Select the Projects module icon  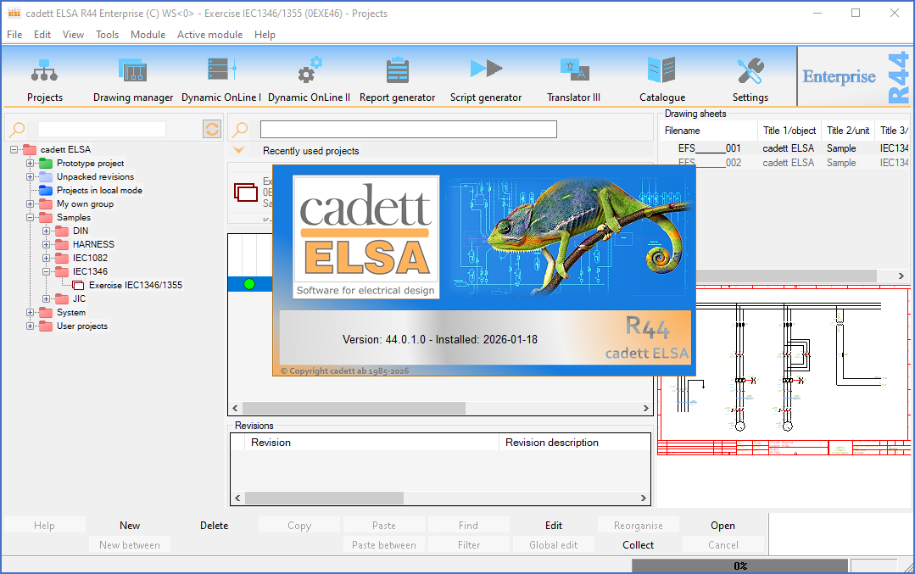44,76
